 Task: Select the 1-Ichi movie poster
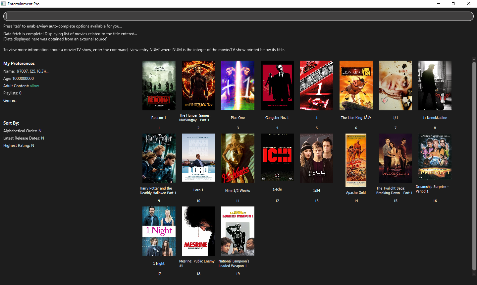[x=277, y=157]
